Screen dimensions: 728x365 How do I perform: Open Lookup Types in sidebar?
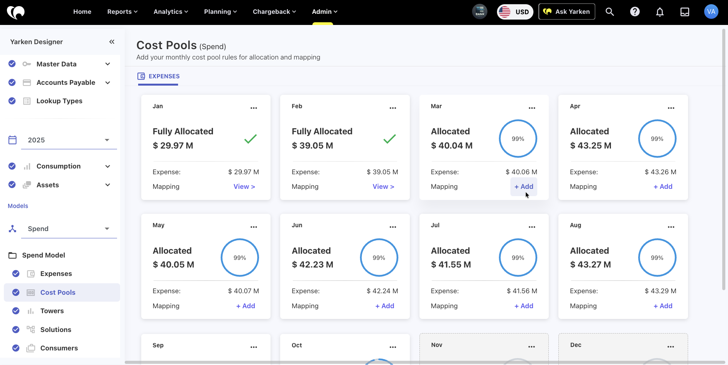pyautogui.click(x=59, y=101)
